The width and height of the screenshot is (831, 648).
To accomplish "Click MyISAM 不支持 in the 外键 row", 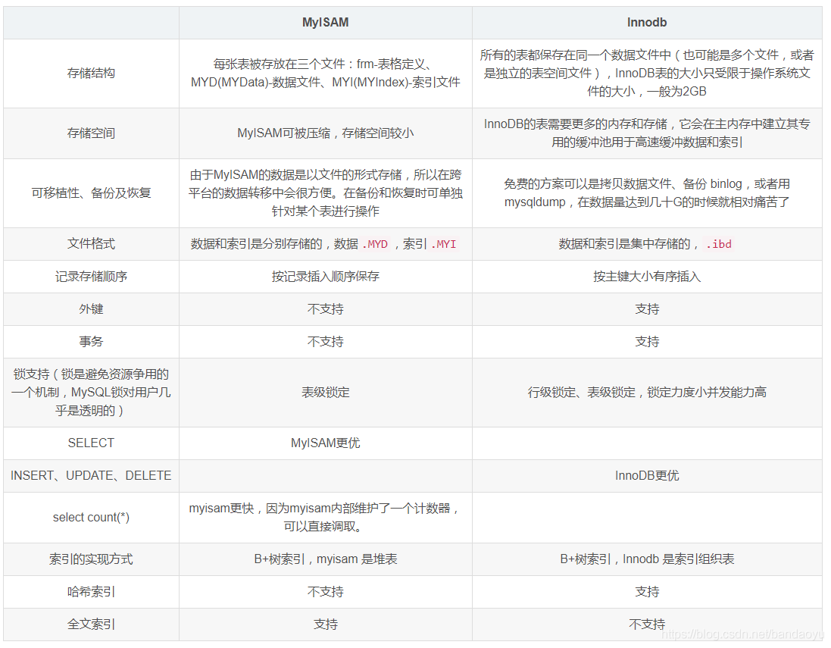I will point(326,309).
